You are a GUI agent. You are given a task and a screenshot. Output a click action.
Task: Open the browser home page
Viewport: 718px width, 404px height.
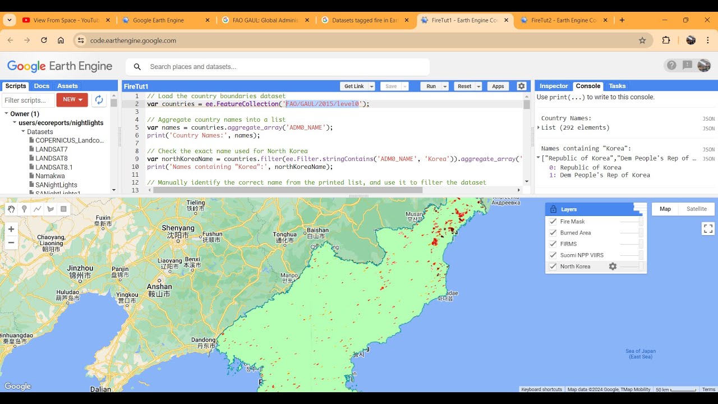coord(61,40)
